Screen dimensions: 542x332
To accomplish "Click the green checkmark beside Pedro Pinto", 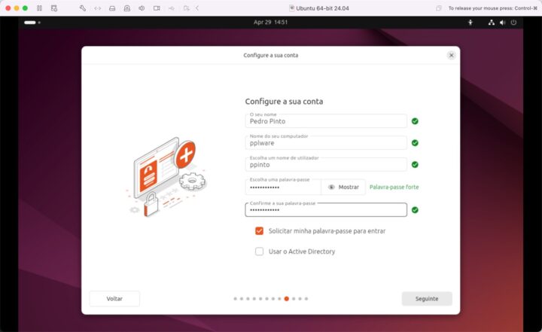I will 415,121.
